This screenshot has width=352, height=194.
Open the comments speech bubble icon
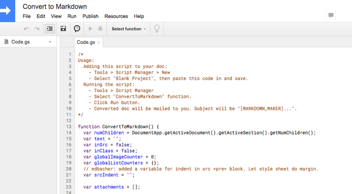331,15
